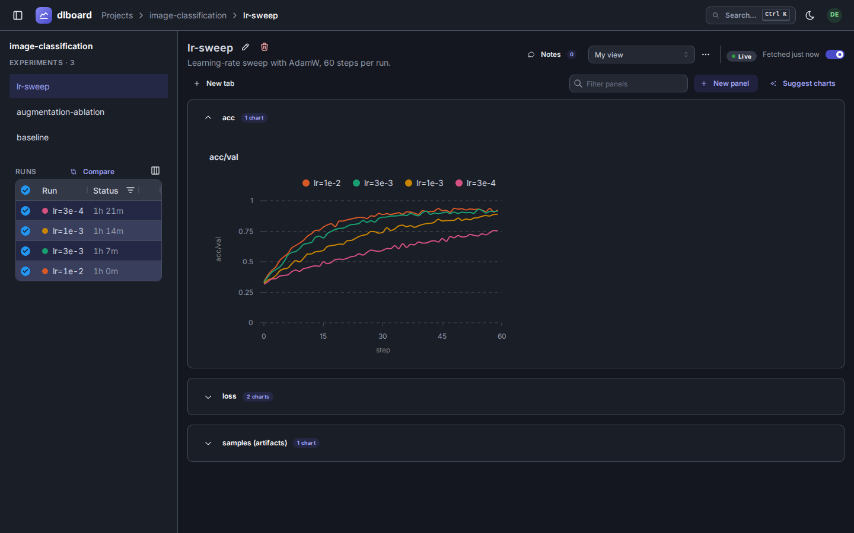Toggle lr=1e-3 series in chart legend
The width and height of the screenshot is (854, 533).
click(424, 183)
